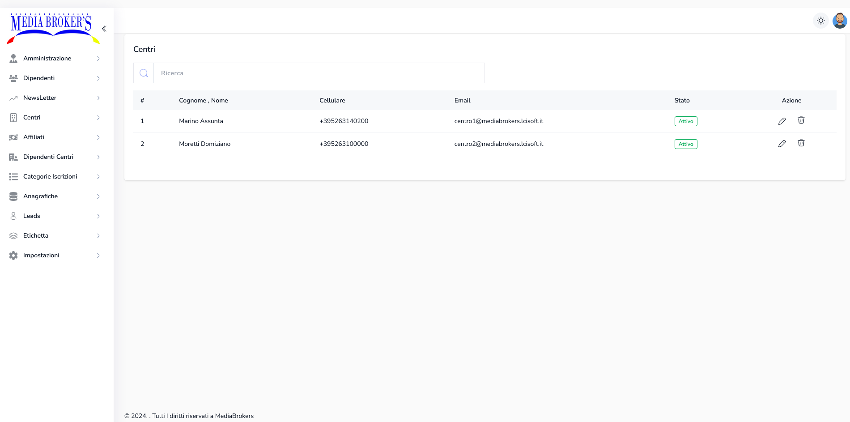Click the Impostazioni gear icon
Viewport: 850px width, 422px height.
click(13, 255)
